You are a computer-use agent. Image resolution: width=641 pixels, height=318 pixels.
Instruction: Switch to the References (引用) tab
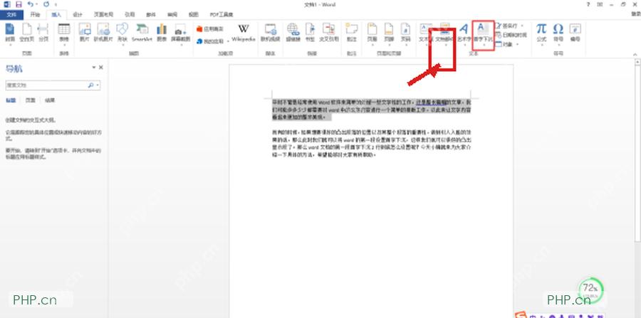pos(130,15)
